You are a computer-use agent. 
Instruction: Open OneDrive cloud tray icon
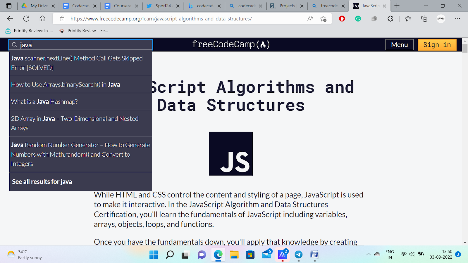(x=377, y=254)
